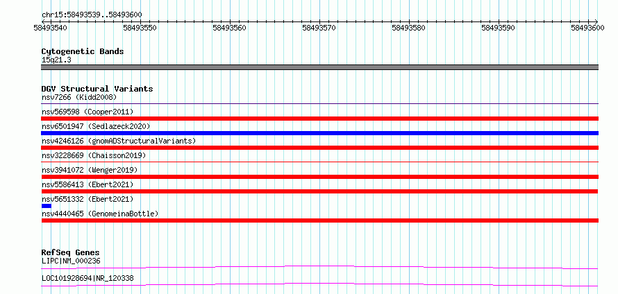618x294 pixels.
Task: Click ruler position 58493550
Action: [140, 28]
